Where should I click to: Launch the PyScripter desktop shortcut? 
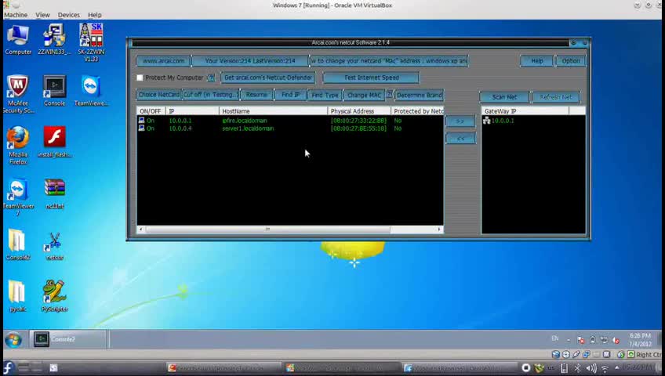[x=54, y=296]
